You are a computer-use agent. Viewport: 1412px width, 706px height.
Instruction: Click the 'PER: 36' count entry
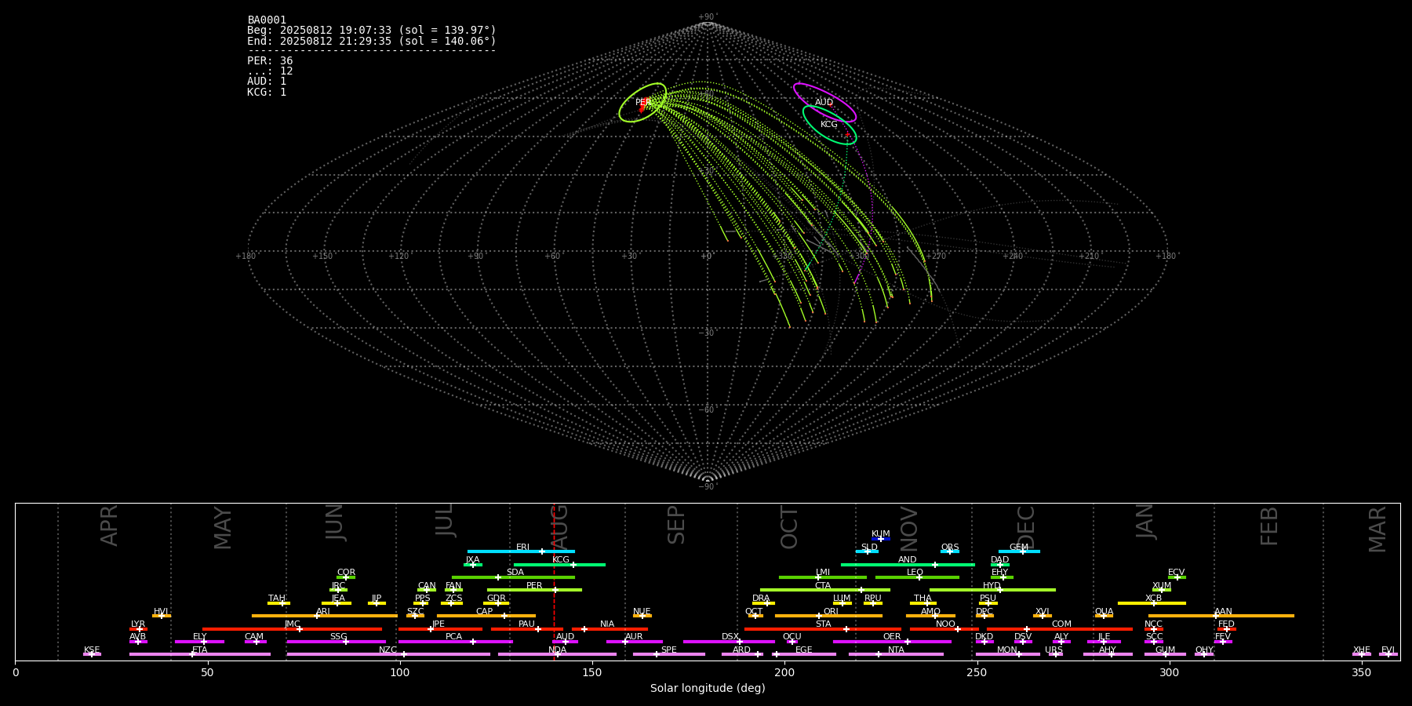click(x=270, y=61)
